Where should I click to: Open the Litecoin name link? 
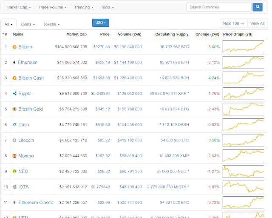pos(26,140)
